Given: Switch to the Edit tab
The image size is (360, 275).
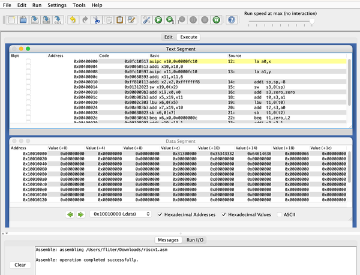Looking at the screenshot, I should (x=169, y=37).
